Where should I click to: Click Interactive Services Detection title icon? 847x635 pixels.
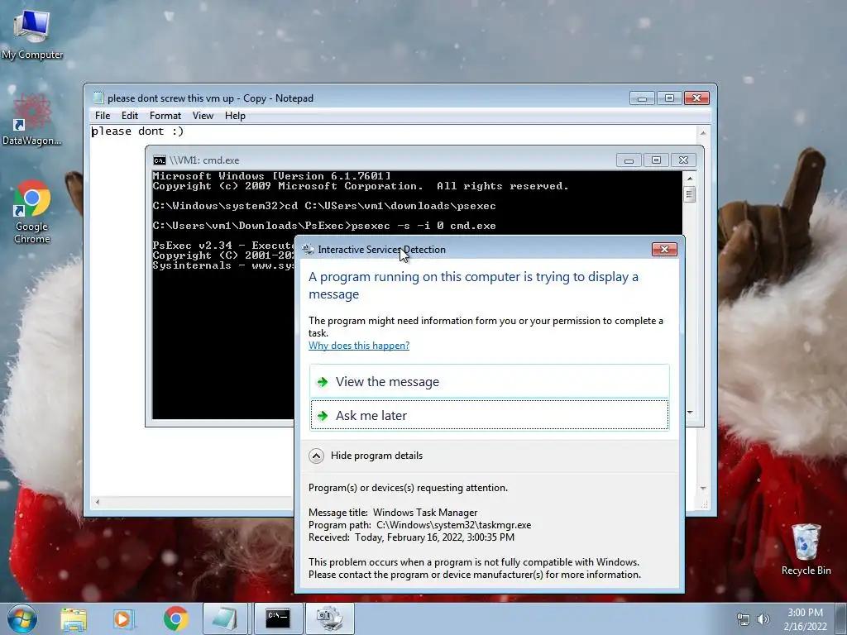308,249
